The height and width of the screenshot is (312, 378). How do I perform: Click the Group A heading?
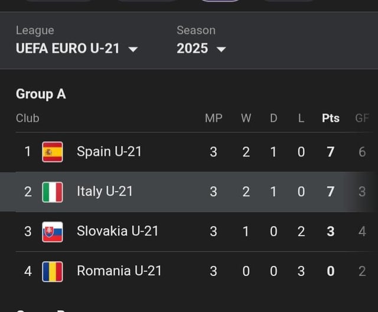(x=41, y=94)
